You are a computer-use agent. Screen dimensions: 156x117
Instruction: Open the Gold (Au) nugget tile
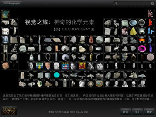(x=91, y=57)
